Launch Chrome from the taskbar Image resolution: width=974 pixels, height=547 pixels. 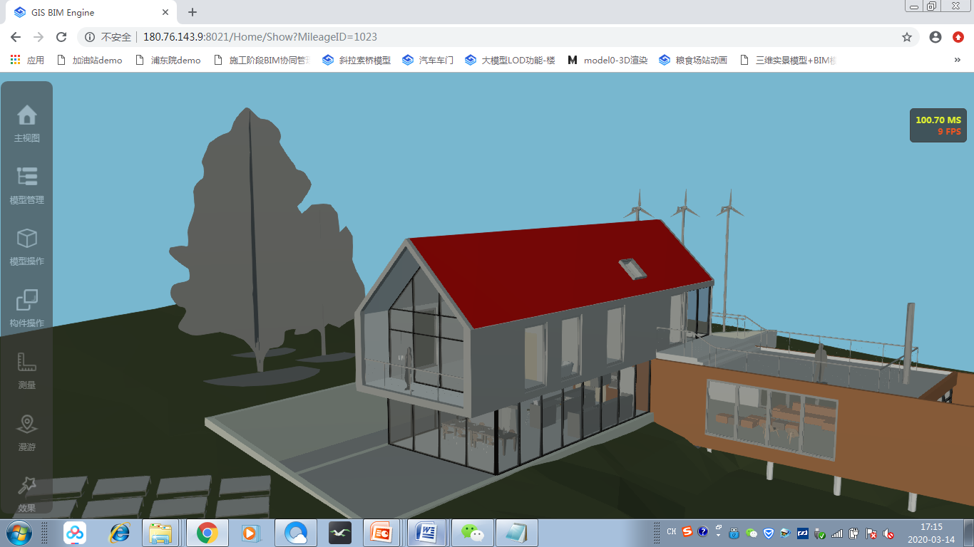207,532
